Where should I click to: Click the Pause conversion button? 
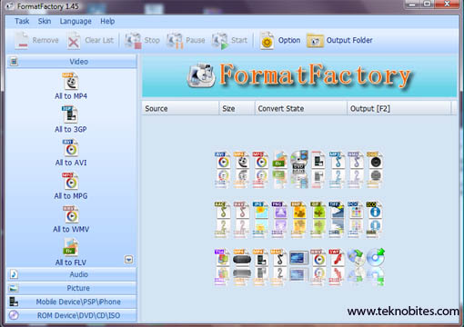point(186,40)
